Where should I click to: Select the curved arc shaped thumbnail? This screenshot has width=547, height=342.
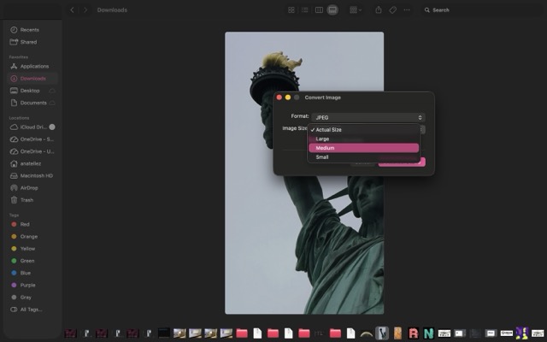coord(367,334)
